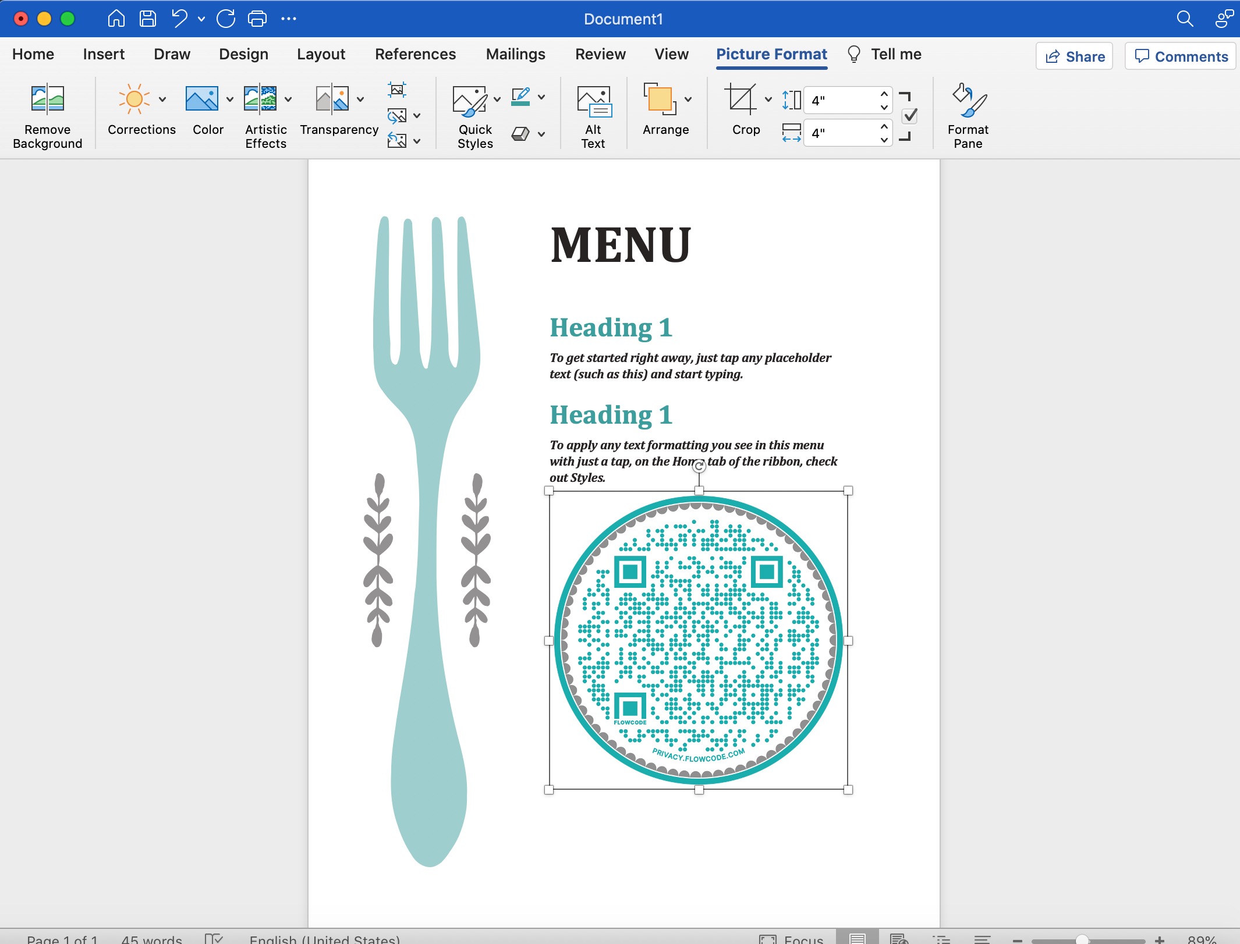The height and width of the screenshot is (944, 1240).
Task: Click the Home icon in title bar
Action: [x=116, y=19]
